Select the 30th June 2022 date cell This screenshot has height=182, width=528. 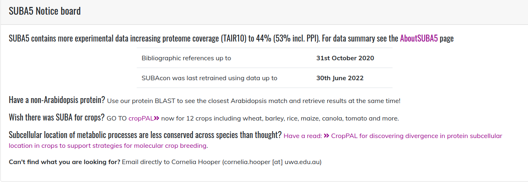339,78
